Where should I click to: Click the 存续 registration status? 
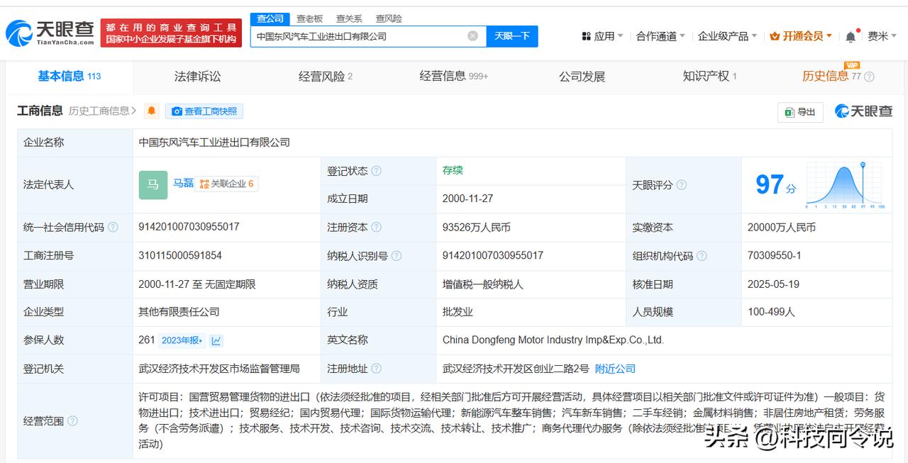click(453, 170)
